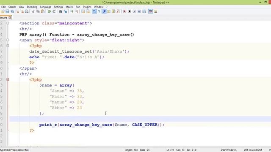Click the Close document toolbar icon
Image resolution: width=271 pixels, height=152 pixels.
pyautogui.click(x=17, y=11)
